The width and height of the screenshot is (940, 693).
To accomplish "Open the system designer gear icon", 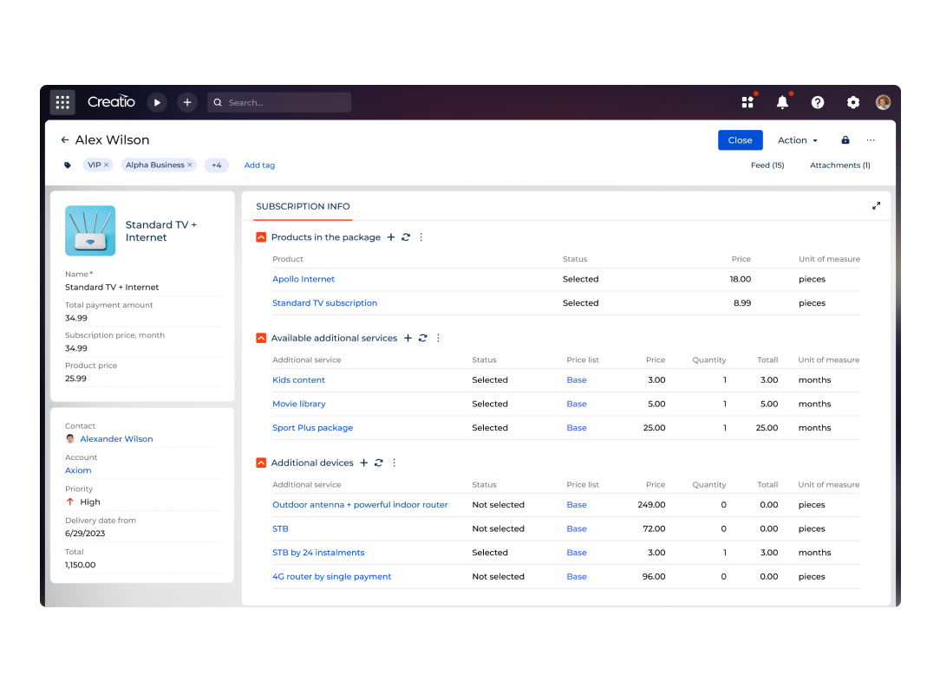I will (852, 101).
